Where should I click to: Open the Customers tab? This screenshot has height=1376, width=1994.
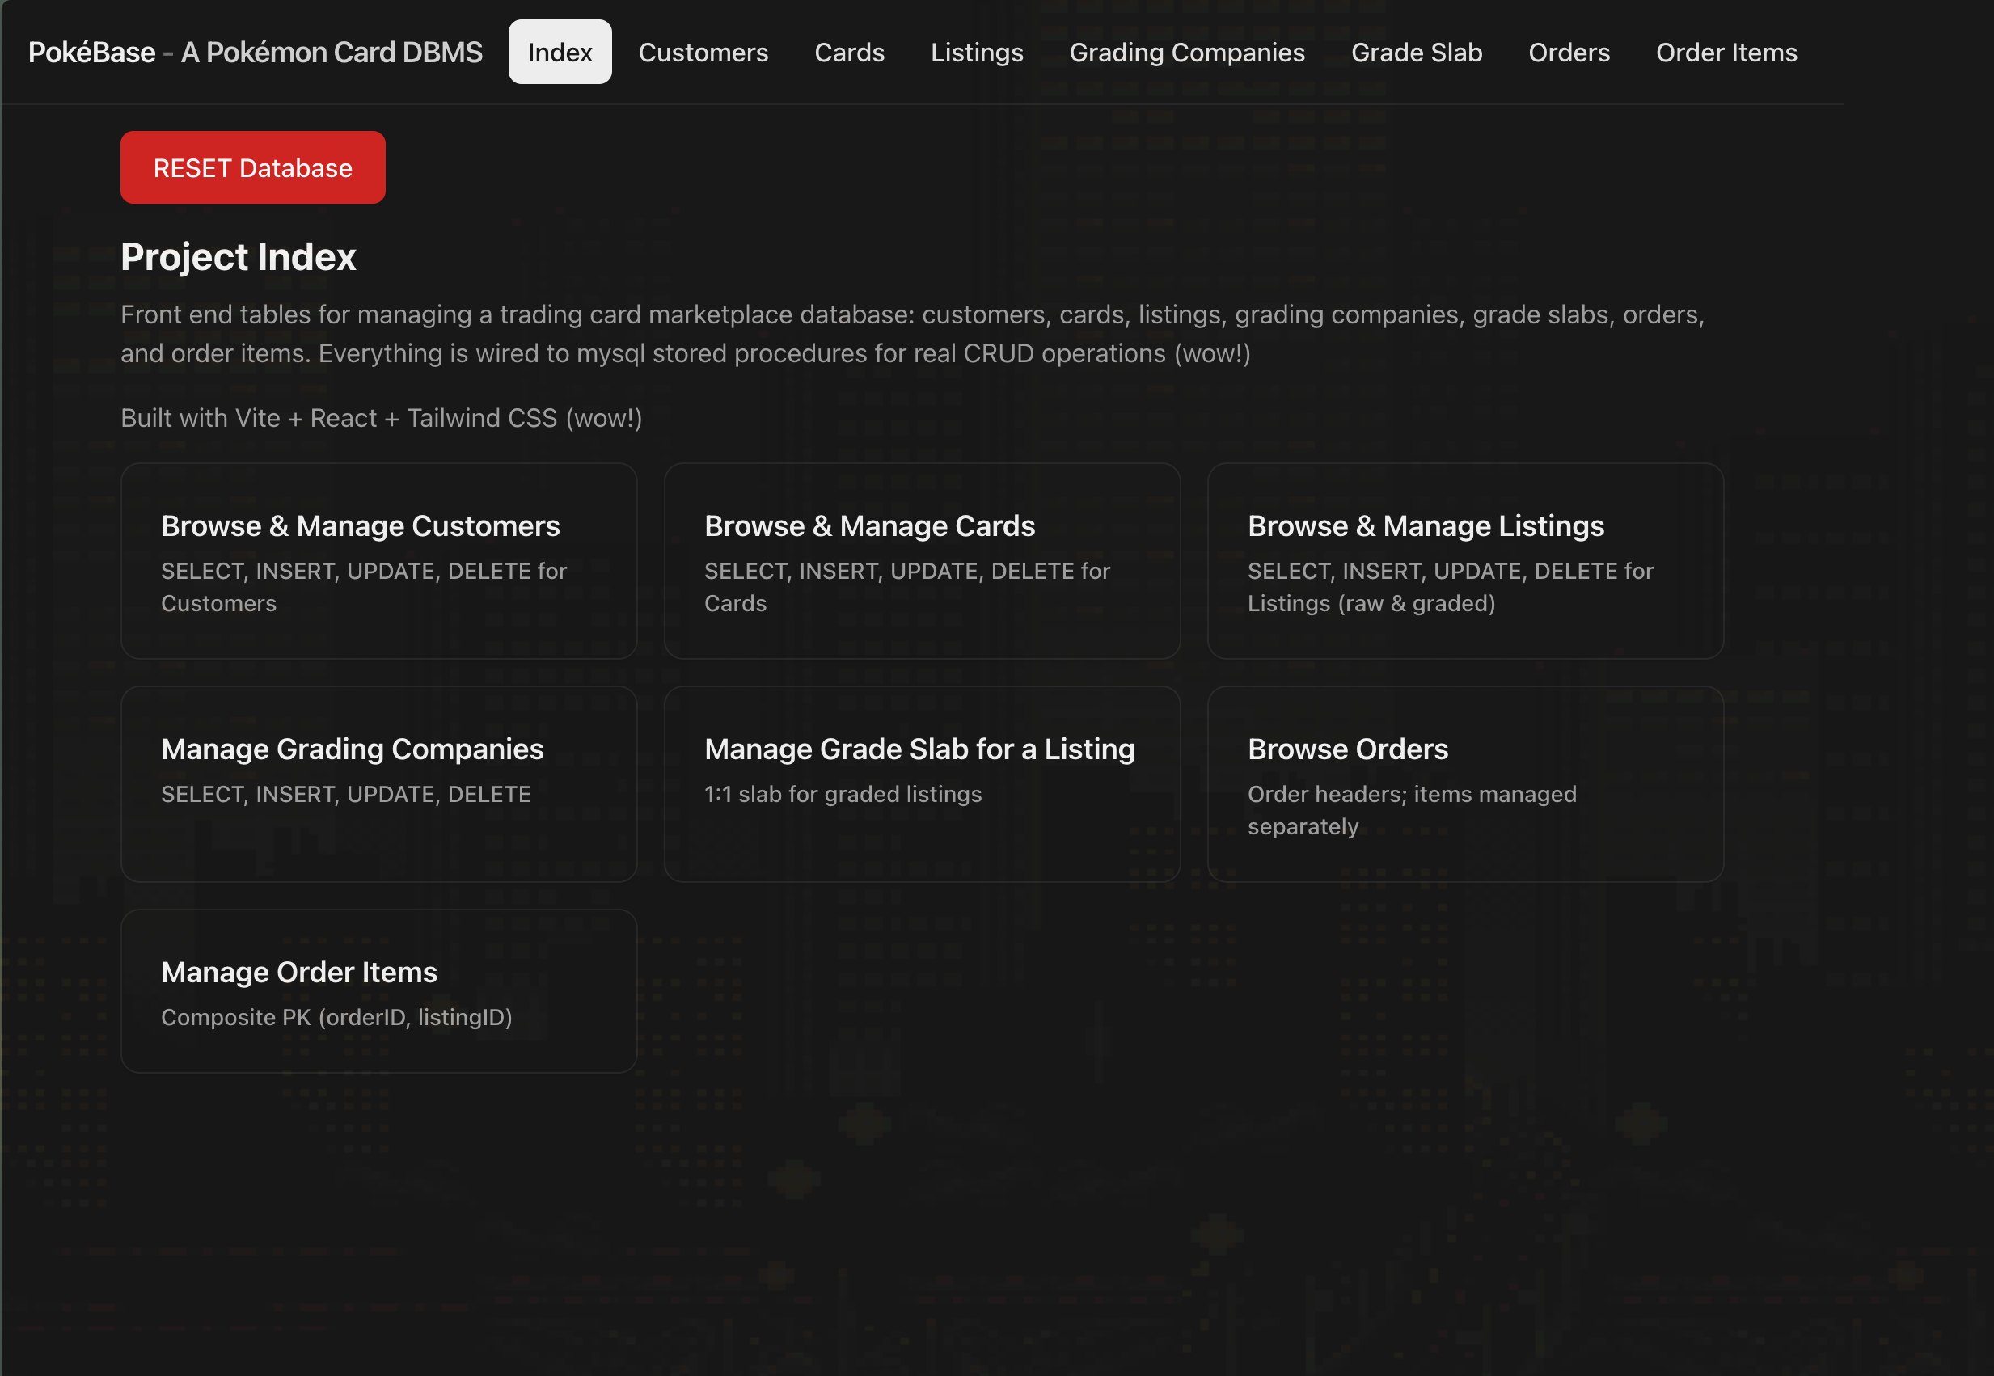coord(703,52)
